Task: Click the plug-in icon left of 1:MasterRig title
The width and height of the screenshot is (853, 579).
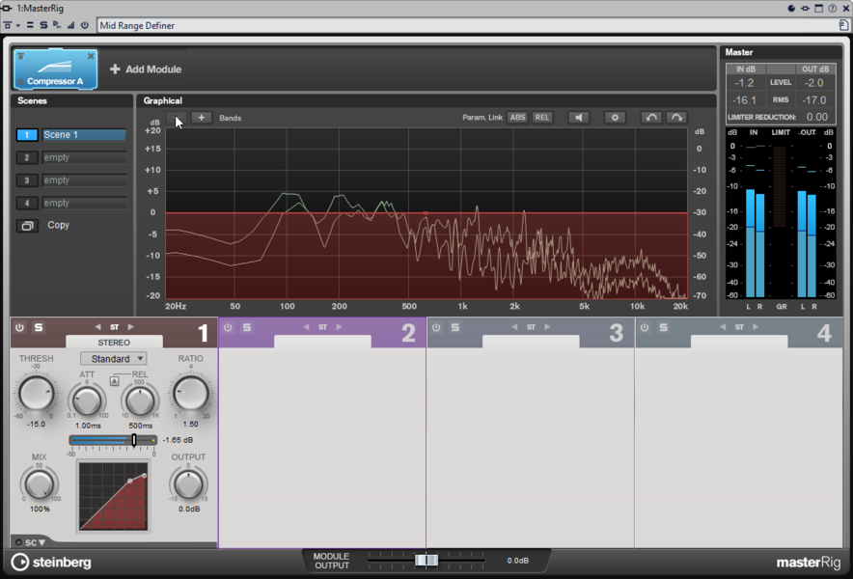Action: point(7,8)
